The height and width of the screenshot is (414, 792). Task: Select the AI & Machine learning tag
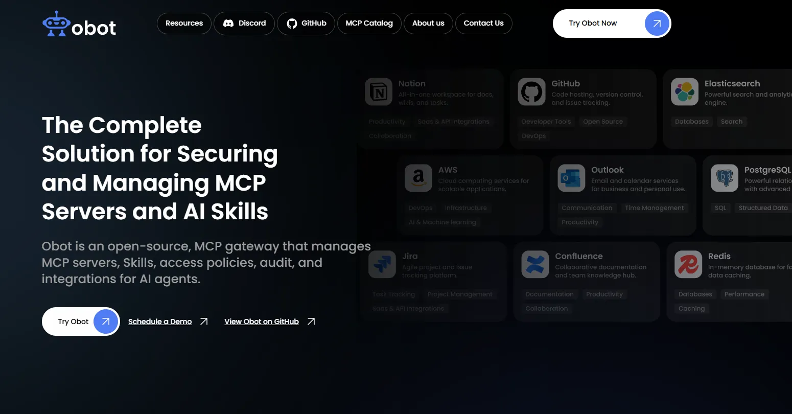click(x=442, y=222)
